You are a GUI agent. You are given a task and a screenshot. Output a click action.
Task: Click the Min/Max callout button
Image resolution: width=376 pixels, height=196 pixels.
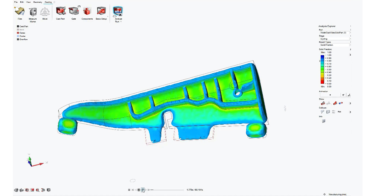(333, 111)
